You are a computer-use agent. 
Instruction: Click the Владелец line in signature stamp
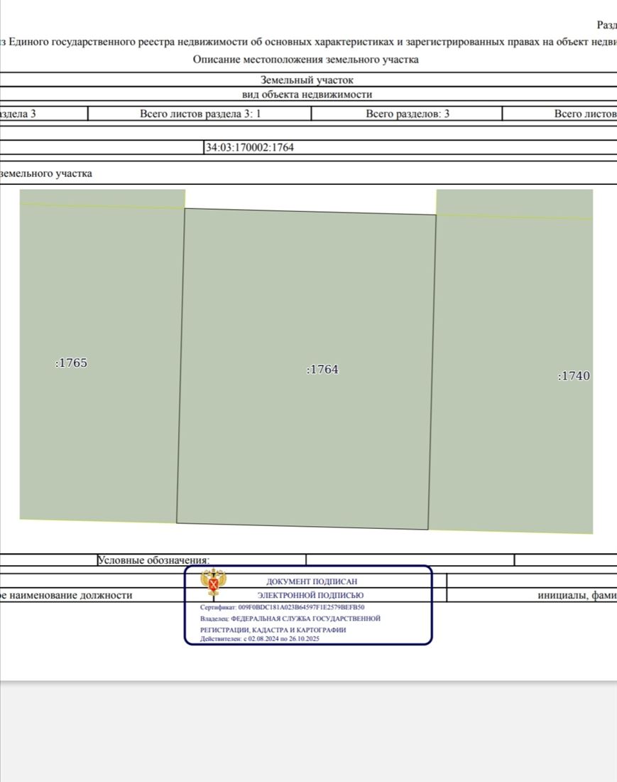point(290,618)
